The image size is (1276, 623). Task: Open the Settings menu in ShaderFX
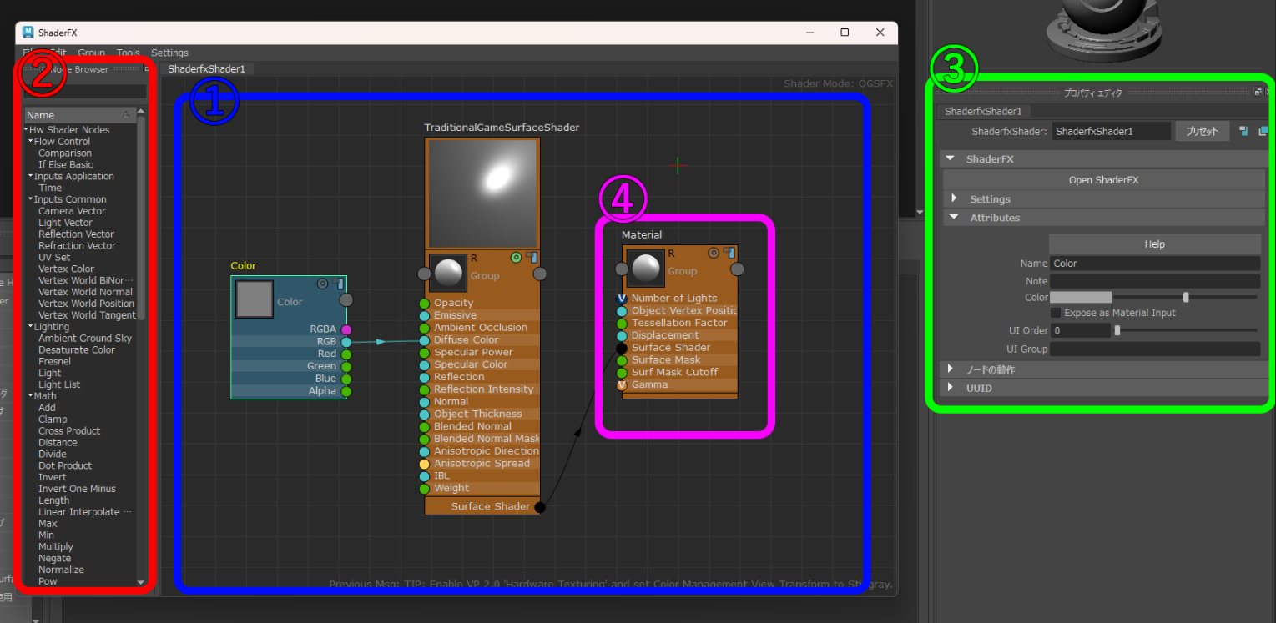click(x=169, y=53)
